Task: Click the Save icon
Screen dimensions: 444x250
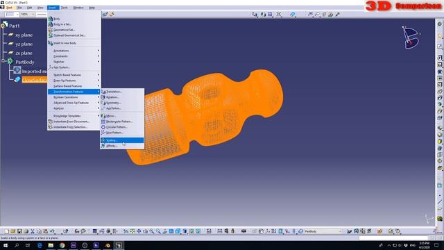Action: pos(19,231)
